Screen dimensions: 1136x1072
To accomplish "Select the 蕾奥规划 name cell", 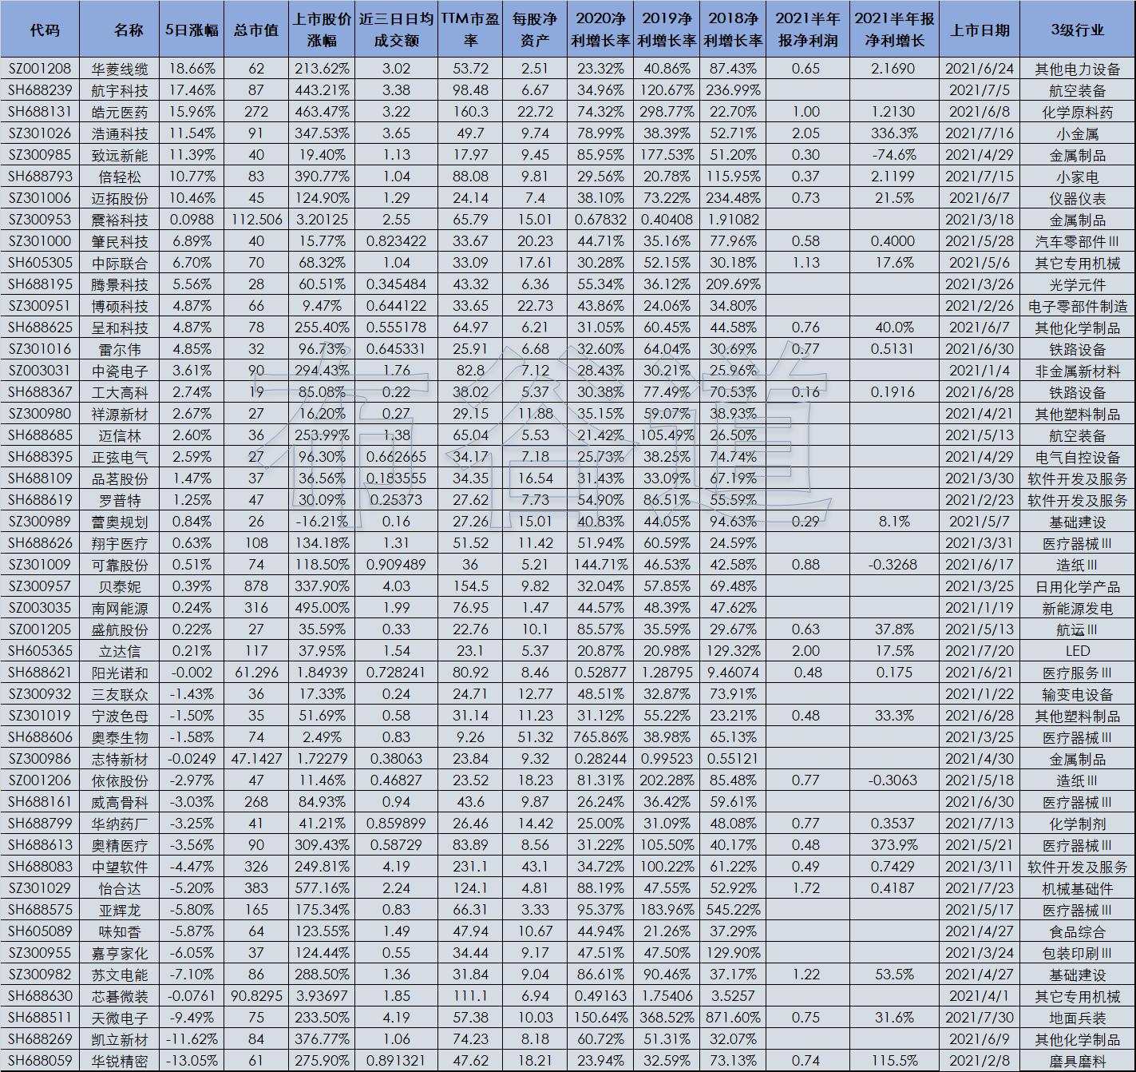I will (120, 522).
